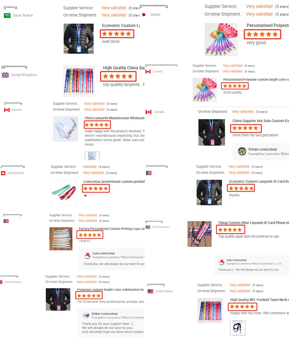
Task: Open 'China Supplier Hot Sale Custom' product link
Action: (260, 121)
